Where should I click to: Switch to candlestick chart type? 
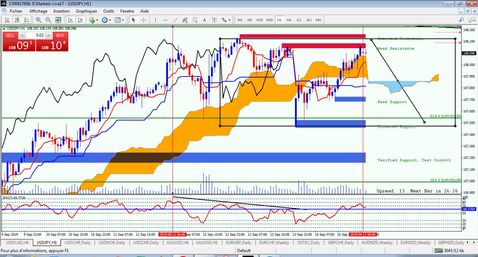(x=17, y=20)
